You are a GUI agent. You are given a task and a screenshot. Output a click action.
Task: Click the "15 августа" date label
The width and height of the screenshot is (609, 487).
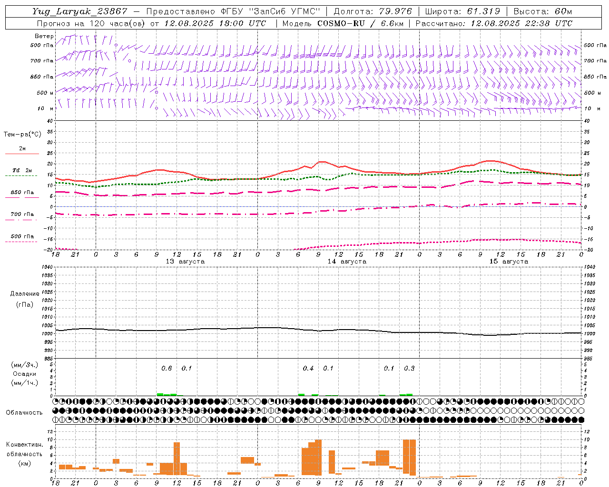[x=509, y=262]
